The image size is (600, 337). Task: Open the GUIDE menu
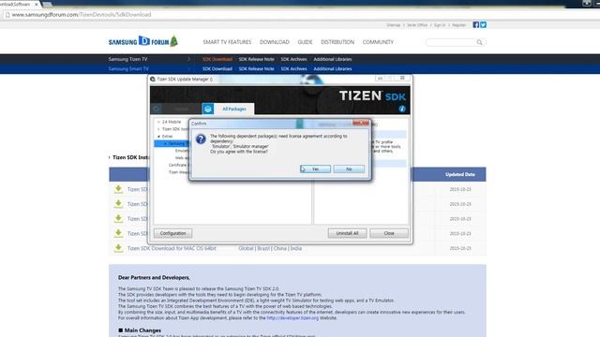pyautogui.click(x=305, y=42)
